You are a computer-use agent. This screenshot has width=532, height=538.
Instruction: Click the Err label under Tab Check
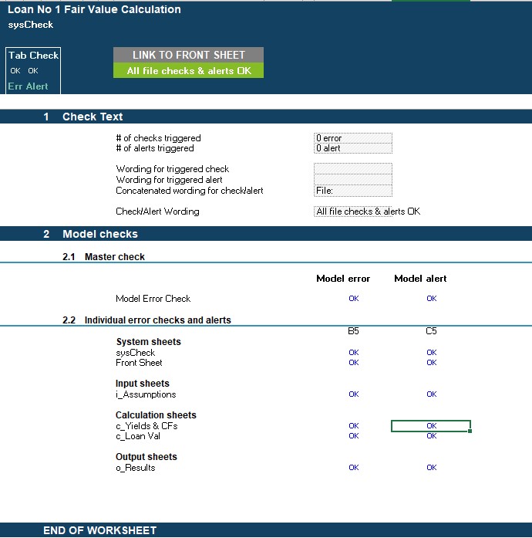(x=15, y=86)
